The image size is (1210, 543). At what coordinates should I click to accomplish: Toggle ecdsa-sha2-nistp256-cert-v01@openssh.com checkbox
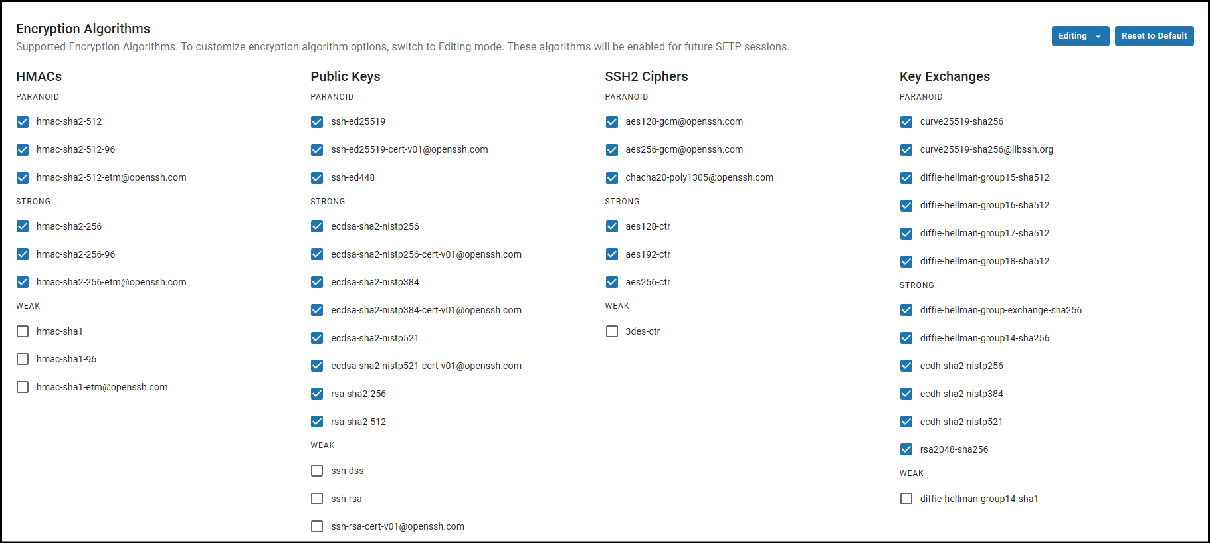coord(317,254)
